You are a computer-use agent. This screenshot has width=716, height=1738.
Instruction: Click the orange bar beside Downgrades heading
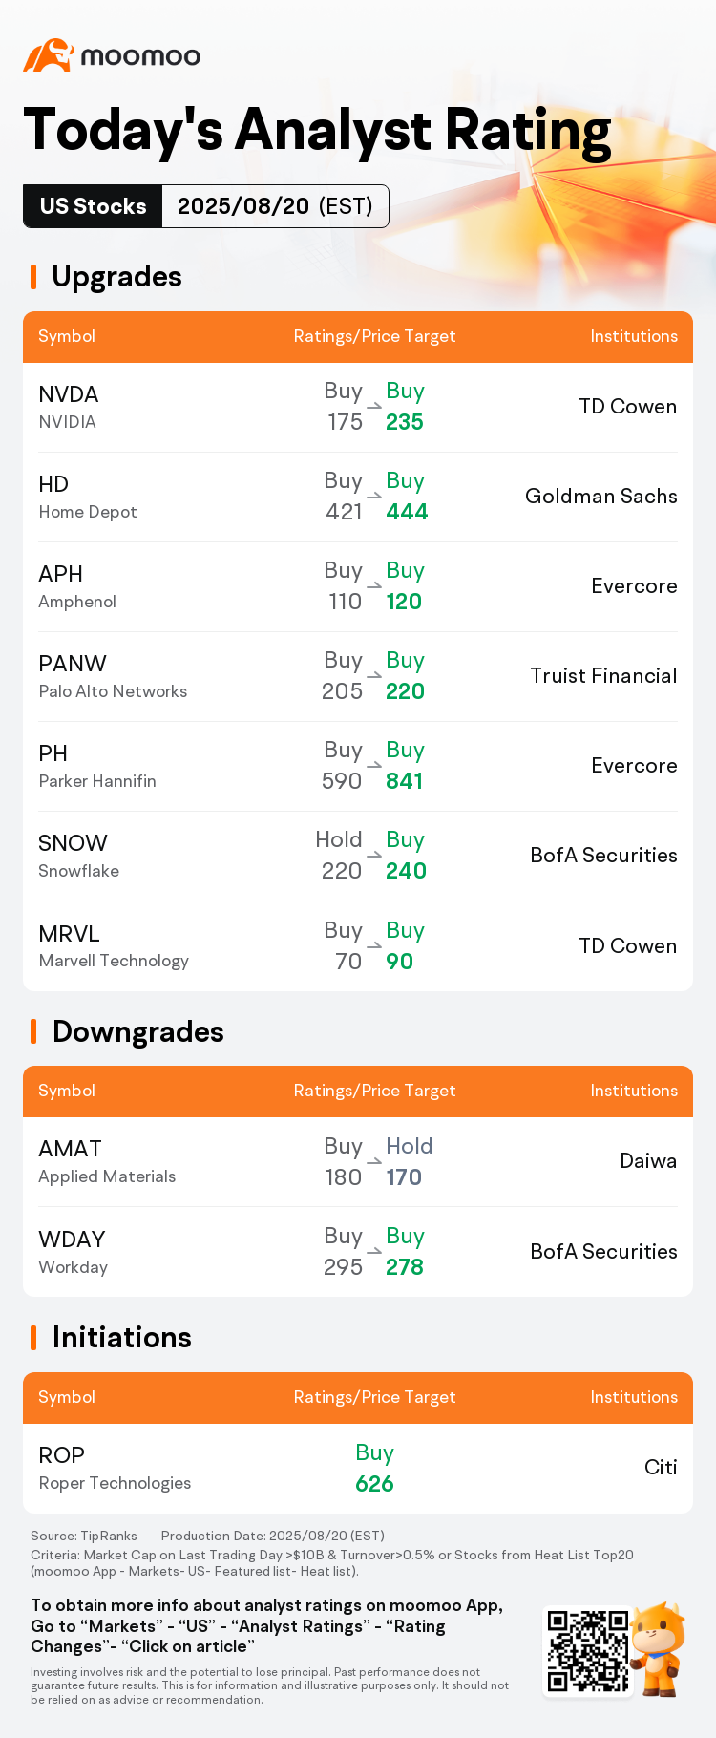33,1031
